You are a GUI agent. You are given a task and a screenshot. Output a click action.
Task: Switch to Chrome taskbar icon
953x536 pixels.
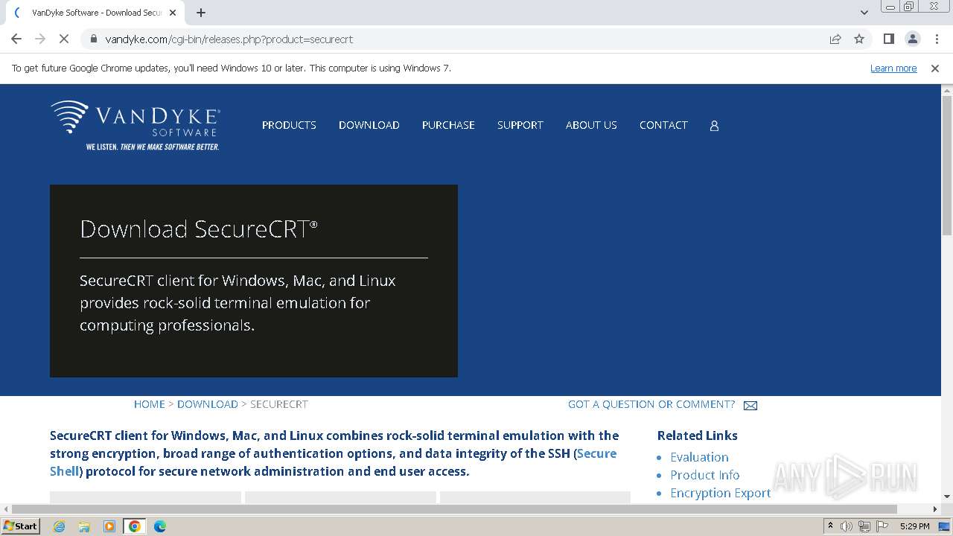(135, 526)
